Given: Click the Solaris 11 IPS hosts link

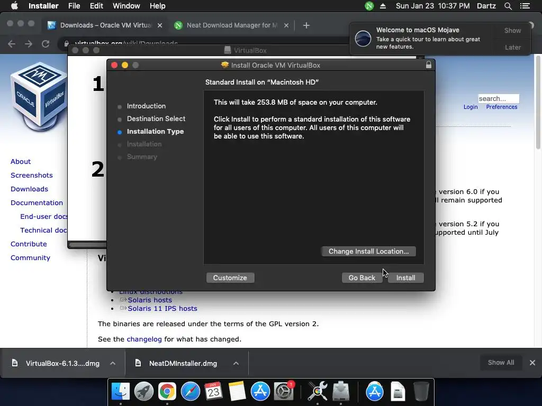Looking at the screenshot, I should click(162, 309).
